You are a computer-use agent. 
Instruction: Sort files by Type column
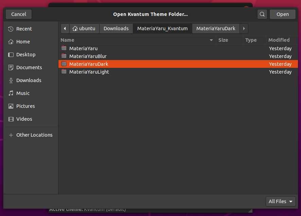(254, 40)
